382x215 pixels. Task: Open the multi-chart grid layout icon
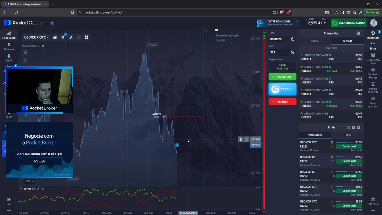click(87, 37)
